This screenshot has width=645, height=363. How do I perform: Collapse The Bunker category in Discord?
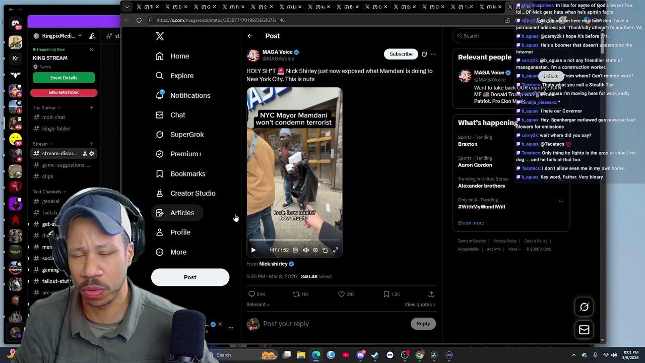(x=46, y=107)
